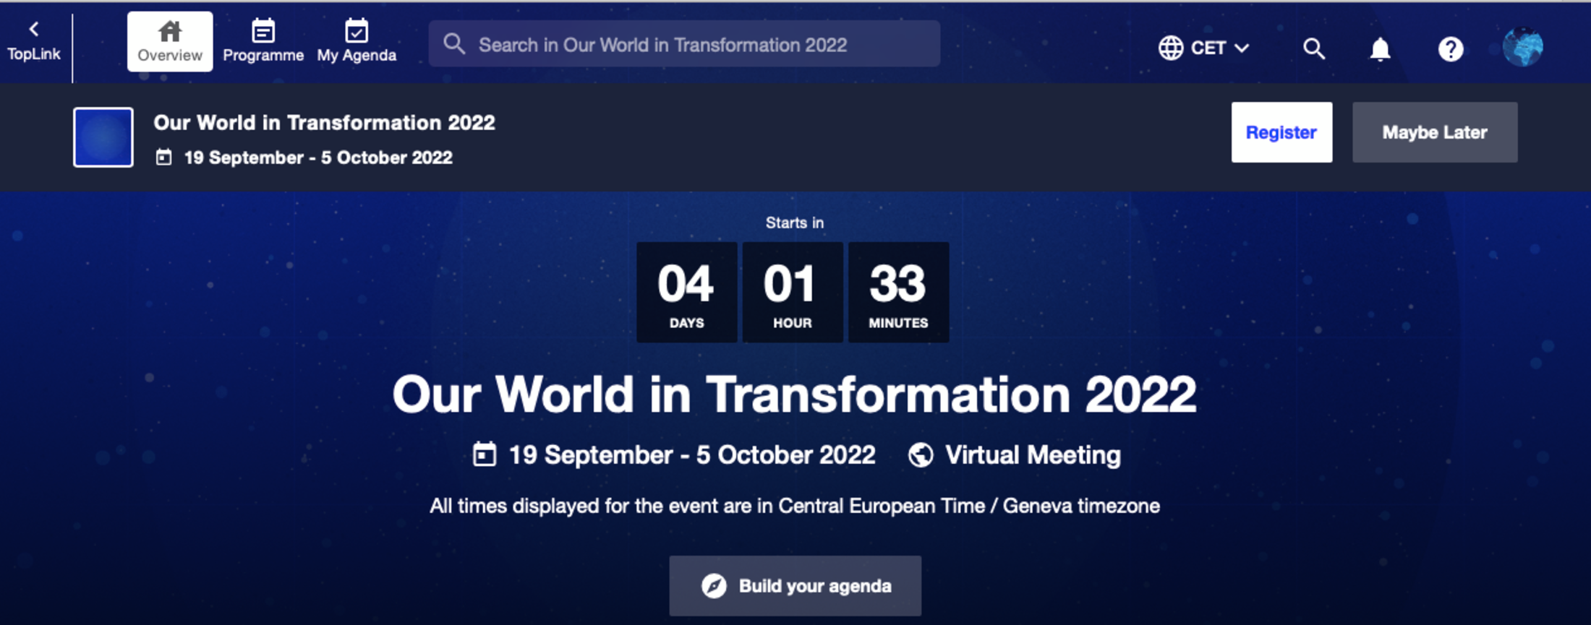Viewport: 1591px width, 625px height.
Task: Click the Virtual Meeting globe icon
Action: point(921,455)
